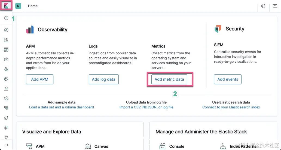This screenshot has width=281, height=150.
Task: Open the Help menu lifebuoy icon
Action: point(263,6)
